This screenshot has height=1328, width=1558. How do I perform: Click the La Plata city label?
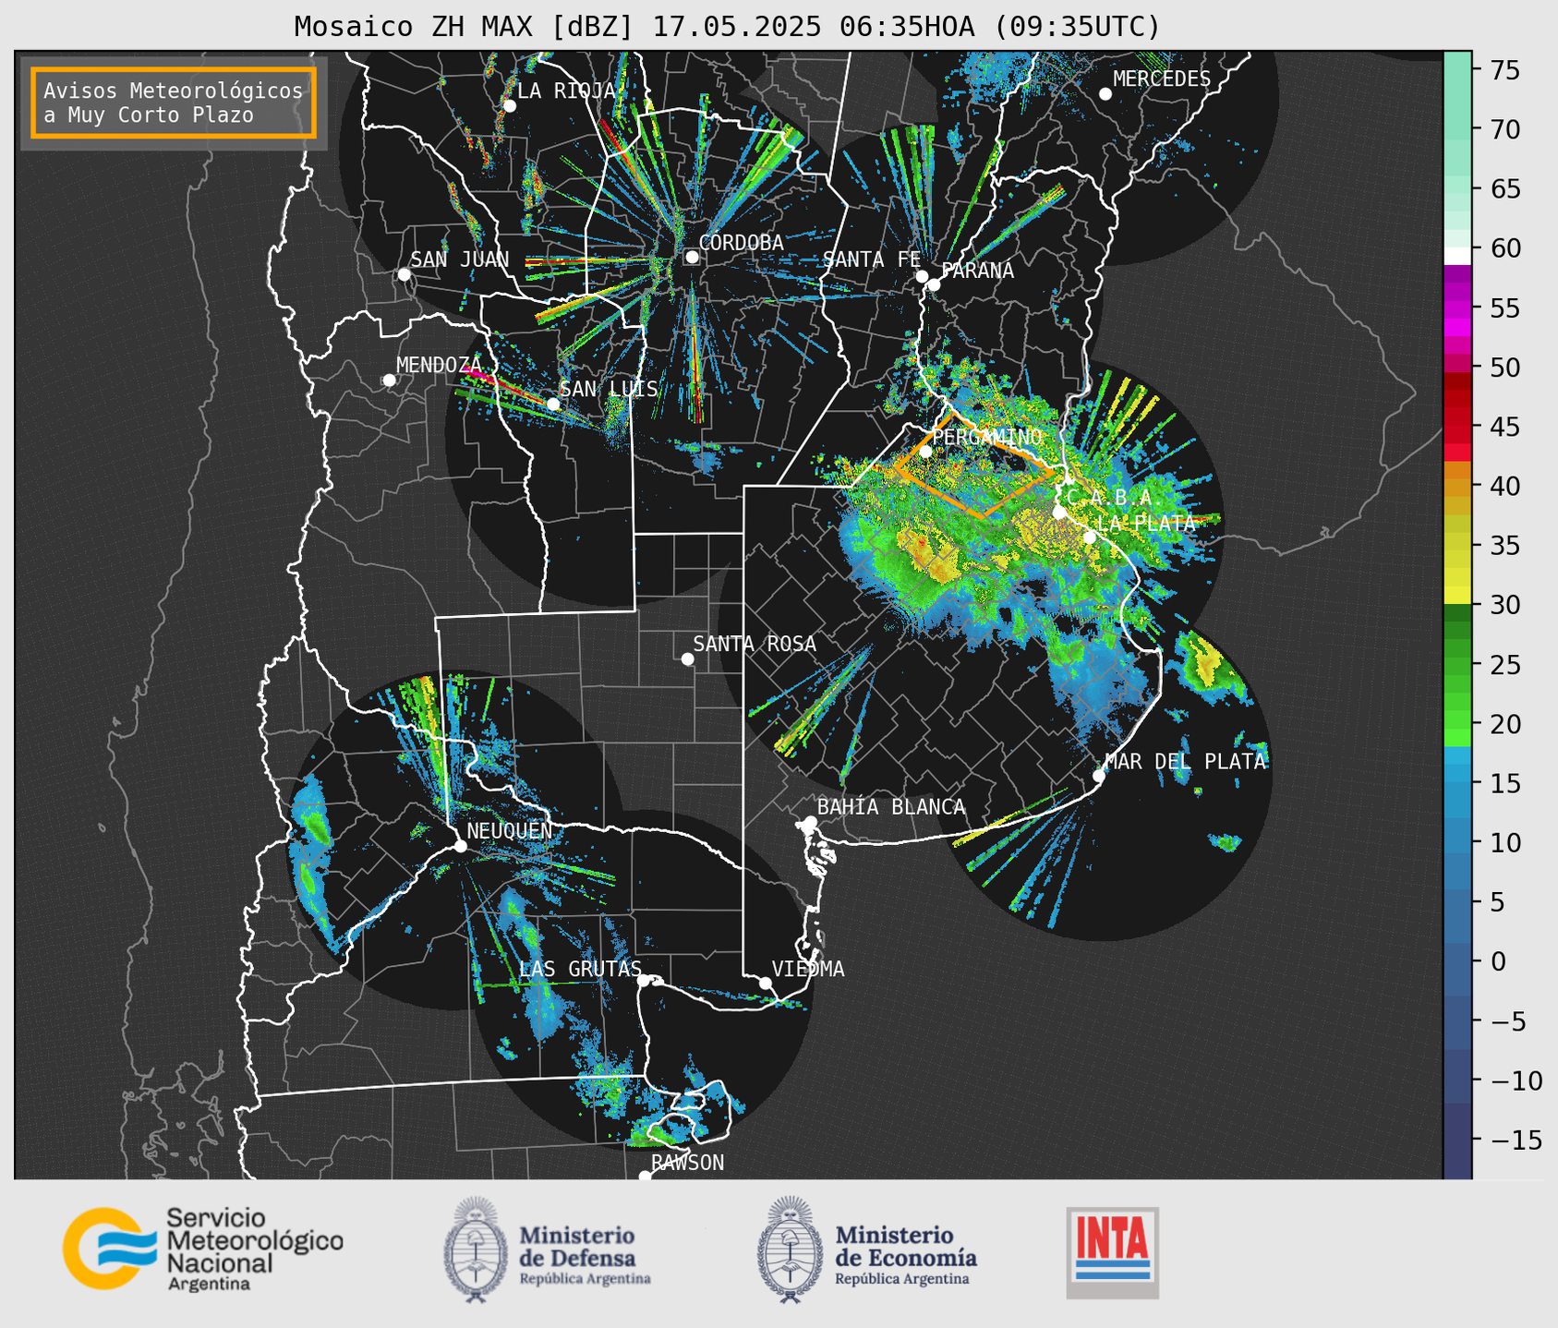(1146, 524)
